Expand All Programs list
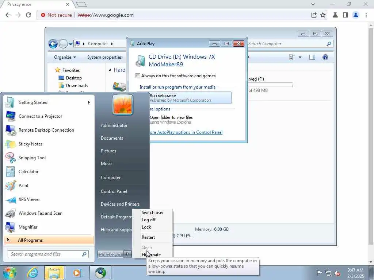The image size is (374, 280). coord(49,240)
